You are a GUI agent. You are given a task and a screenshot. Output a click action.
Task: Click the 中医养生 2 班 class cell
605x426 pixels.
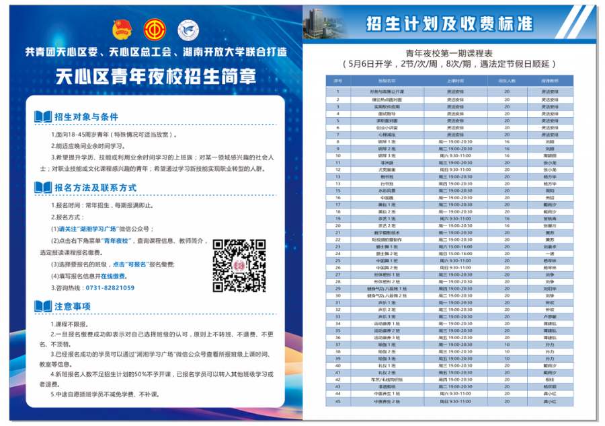click(x=387, y=402)
